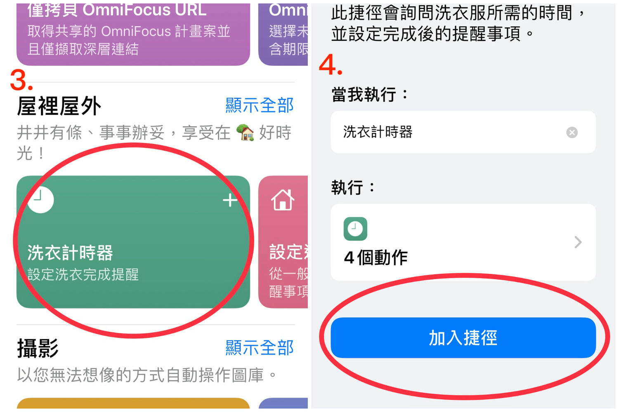Viewport: 619px width, 412px height.
Task: Tap green clock icon above 4個動作
Action: (355, 229)
